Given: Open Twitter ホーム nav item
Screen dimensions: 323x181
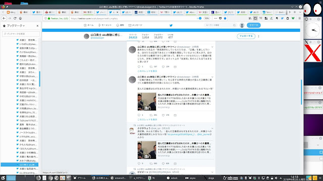Looking at the screenshot, I should point(89,25).
